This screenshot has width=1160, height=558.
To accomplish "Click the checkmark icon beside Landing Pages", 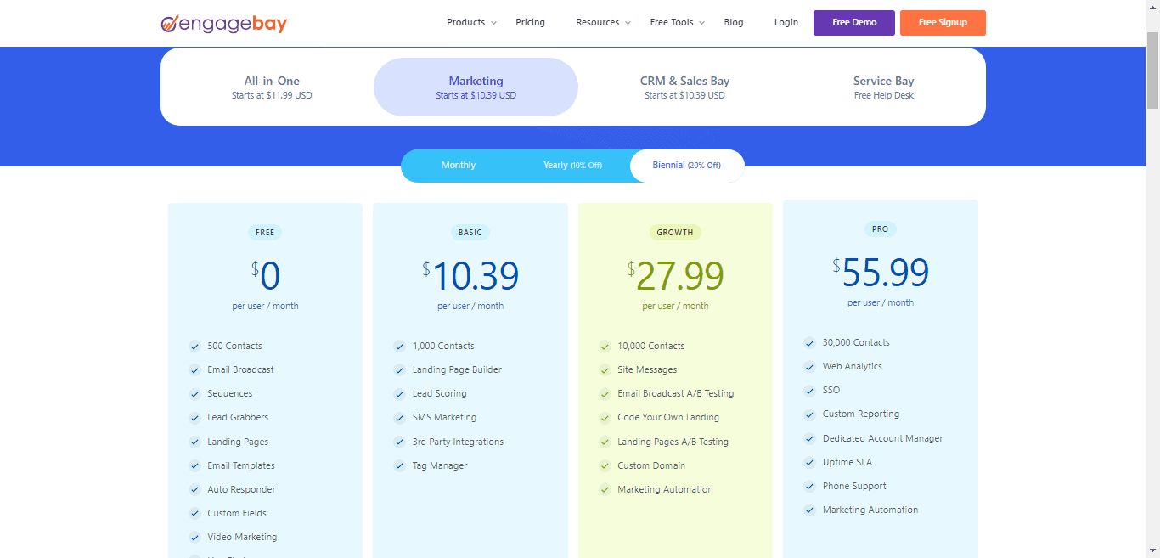I will (194, 442).
